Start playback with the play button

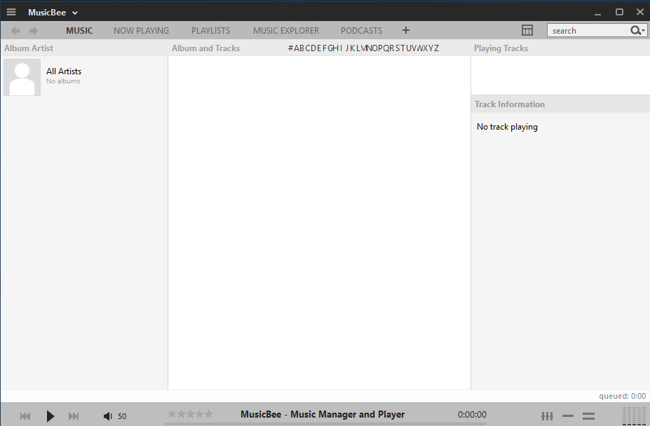click(x=50, y=416)
